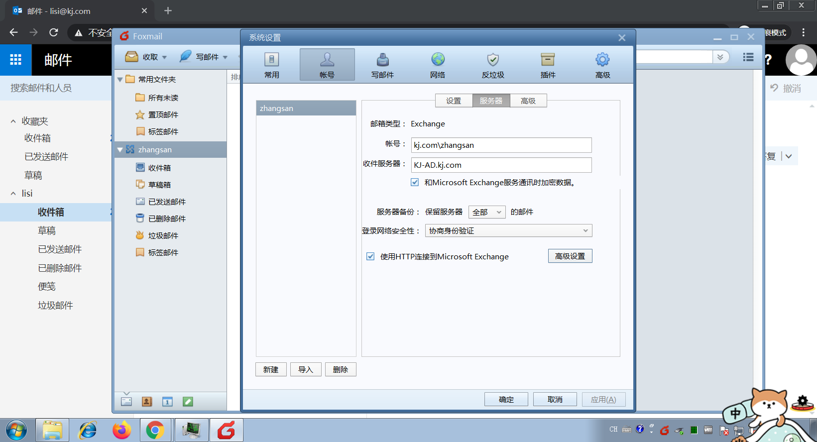
Task: Open the Chrome three-dot menu
Action: pos(803,32)
